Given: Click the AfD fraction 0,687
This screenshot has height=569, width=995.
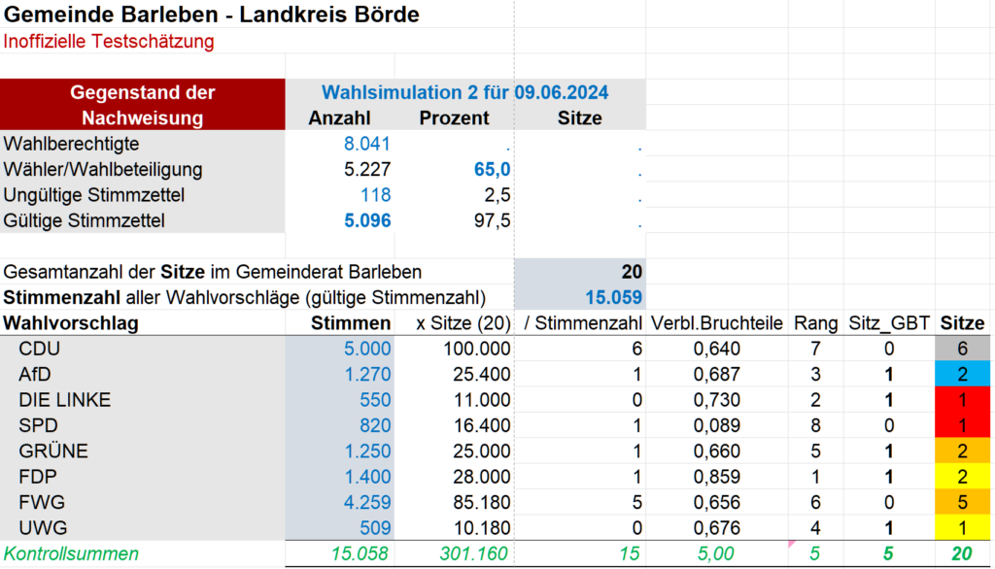Looking at the screenshot, I should [x=717, y=374].
